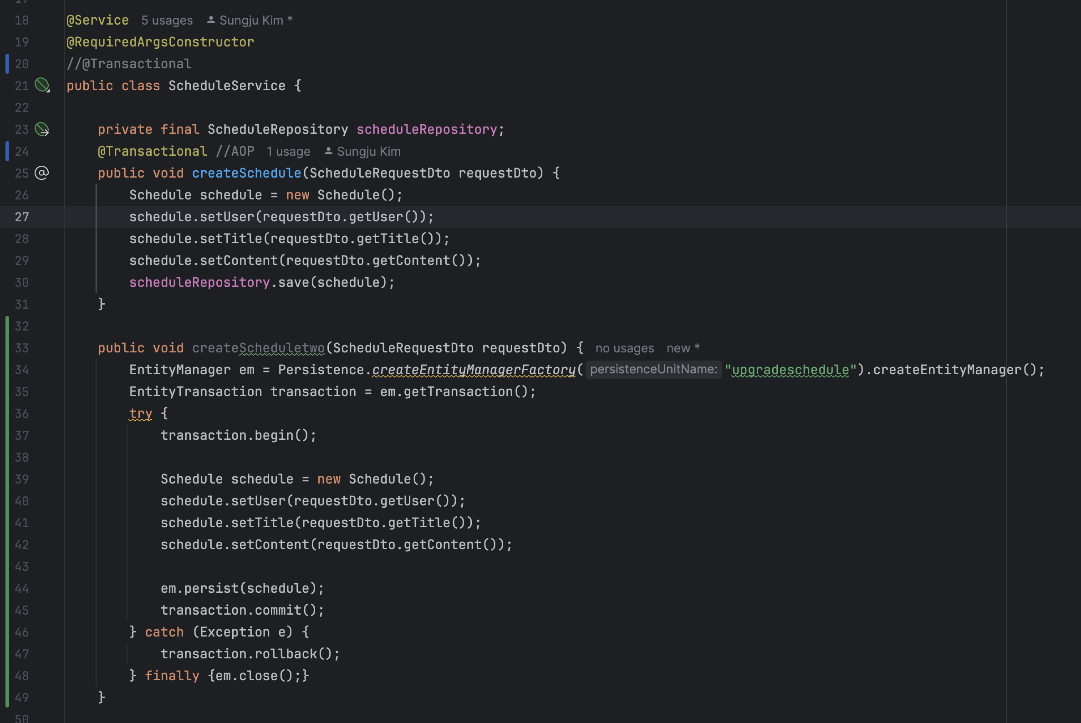
Task: Click the author person icon beside 'Sungju Kim *'
Action: point(211,20)
